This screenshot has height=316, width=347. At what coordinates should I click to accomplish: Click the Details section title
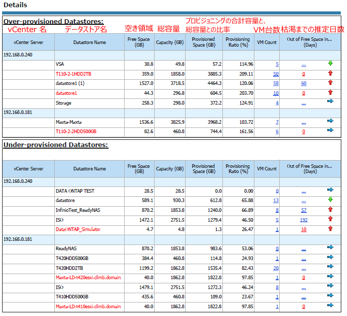pyautogui.click(x=16, y=5)
